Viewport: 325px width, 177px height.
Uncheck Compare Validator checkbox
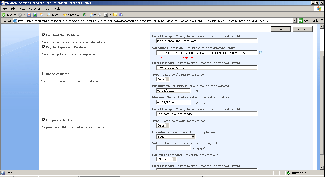coord(44,120)
